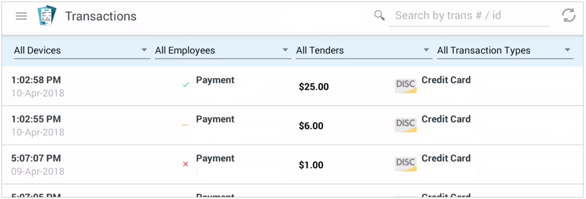Click the Transactions app logo icon
The height and width of the screenshot is (199, 586).
click(47, 16)
